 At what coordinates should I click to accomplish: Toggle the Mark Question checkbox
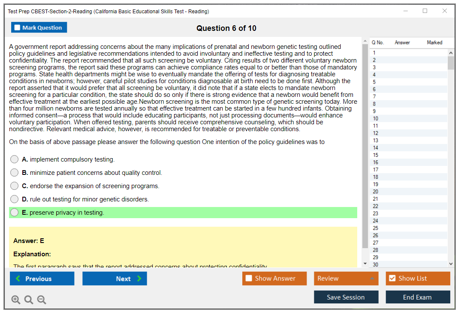18,28
